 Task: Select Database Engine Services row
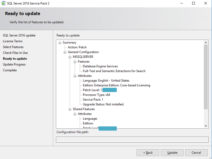pyautogui.click(x=100, y=66)
